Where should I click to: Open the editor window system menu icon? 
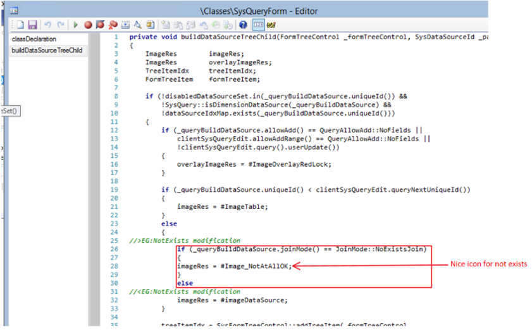coord(14,11)
